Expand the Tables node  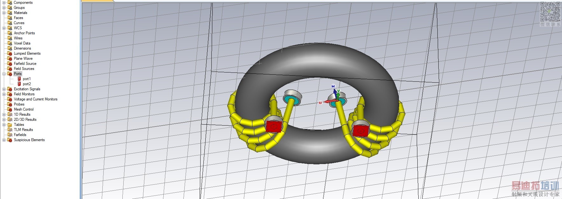click(x=4, y=125)
